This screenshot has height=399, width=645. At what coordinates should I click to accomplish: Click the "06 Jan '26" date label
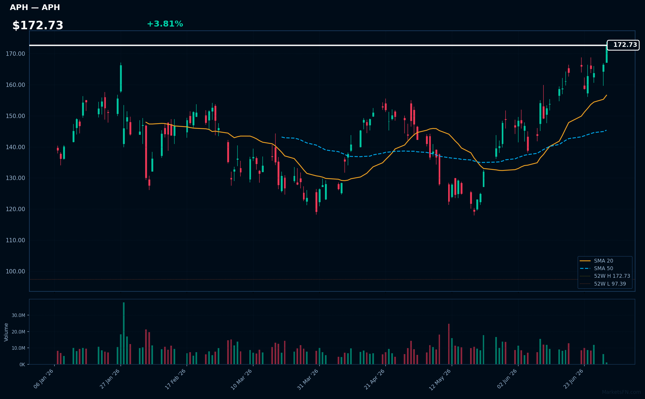pyautogui.click(x=44, y=379)
